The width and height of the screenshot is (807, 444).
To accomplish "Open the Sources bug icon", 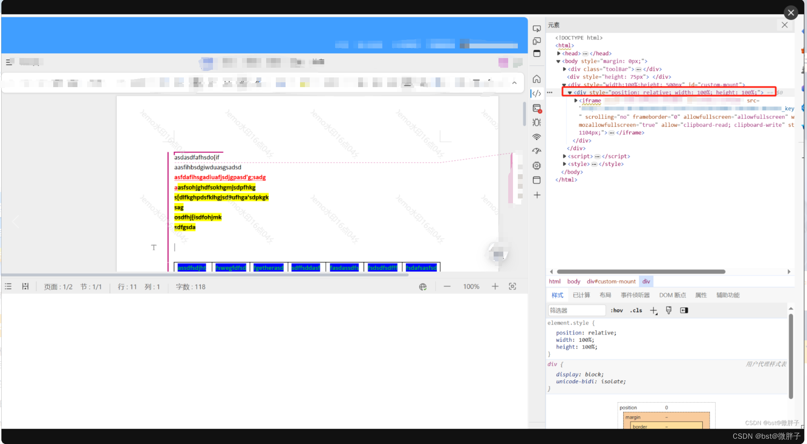I will click(x=537, y=122).
